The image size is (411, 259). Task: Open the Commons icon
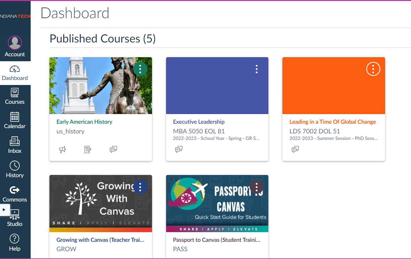(15, 193)
